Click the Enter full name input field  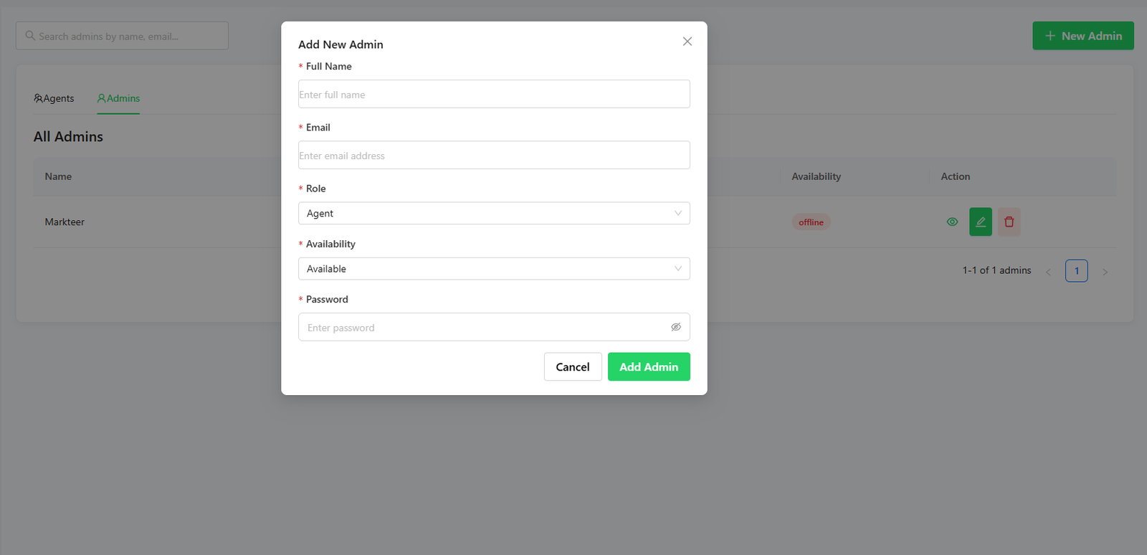[493, 94]
